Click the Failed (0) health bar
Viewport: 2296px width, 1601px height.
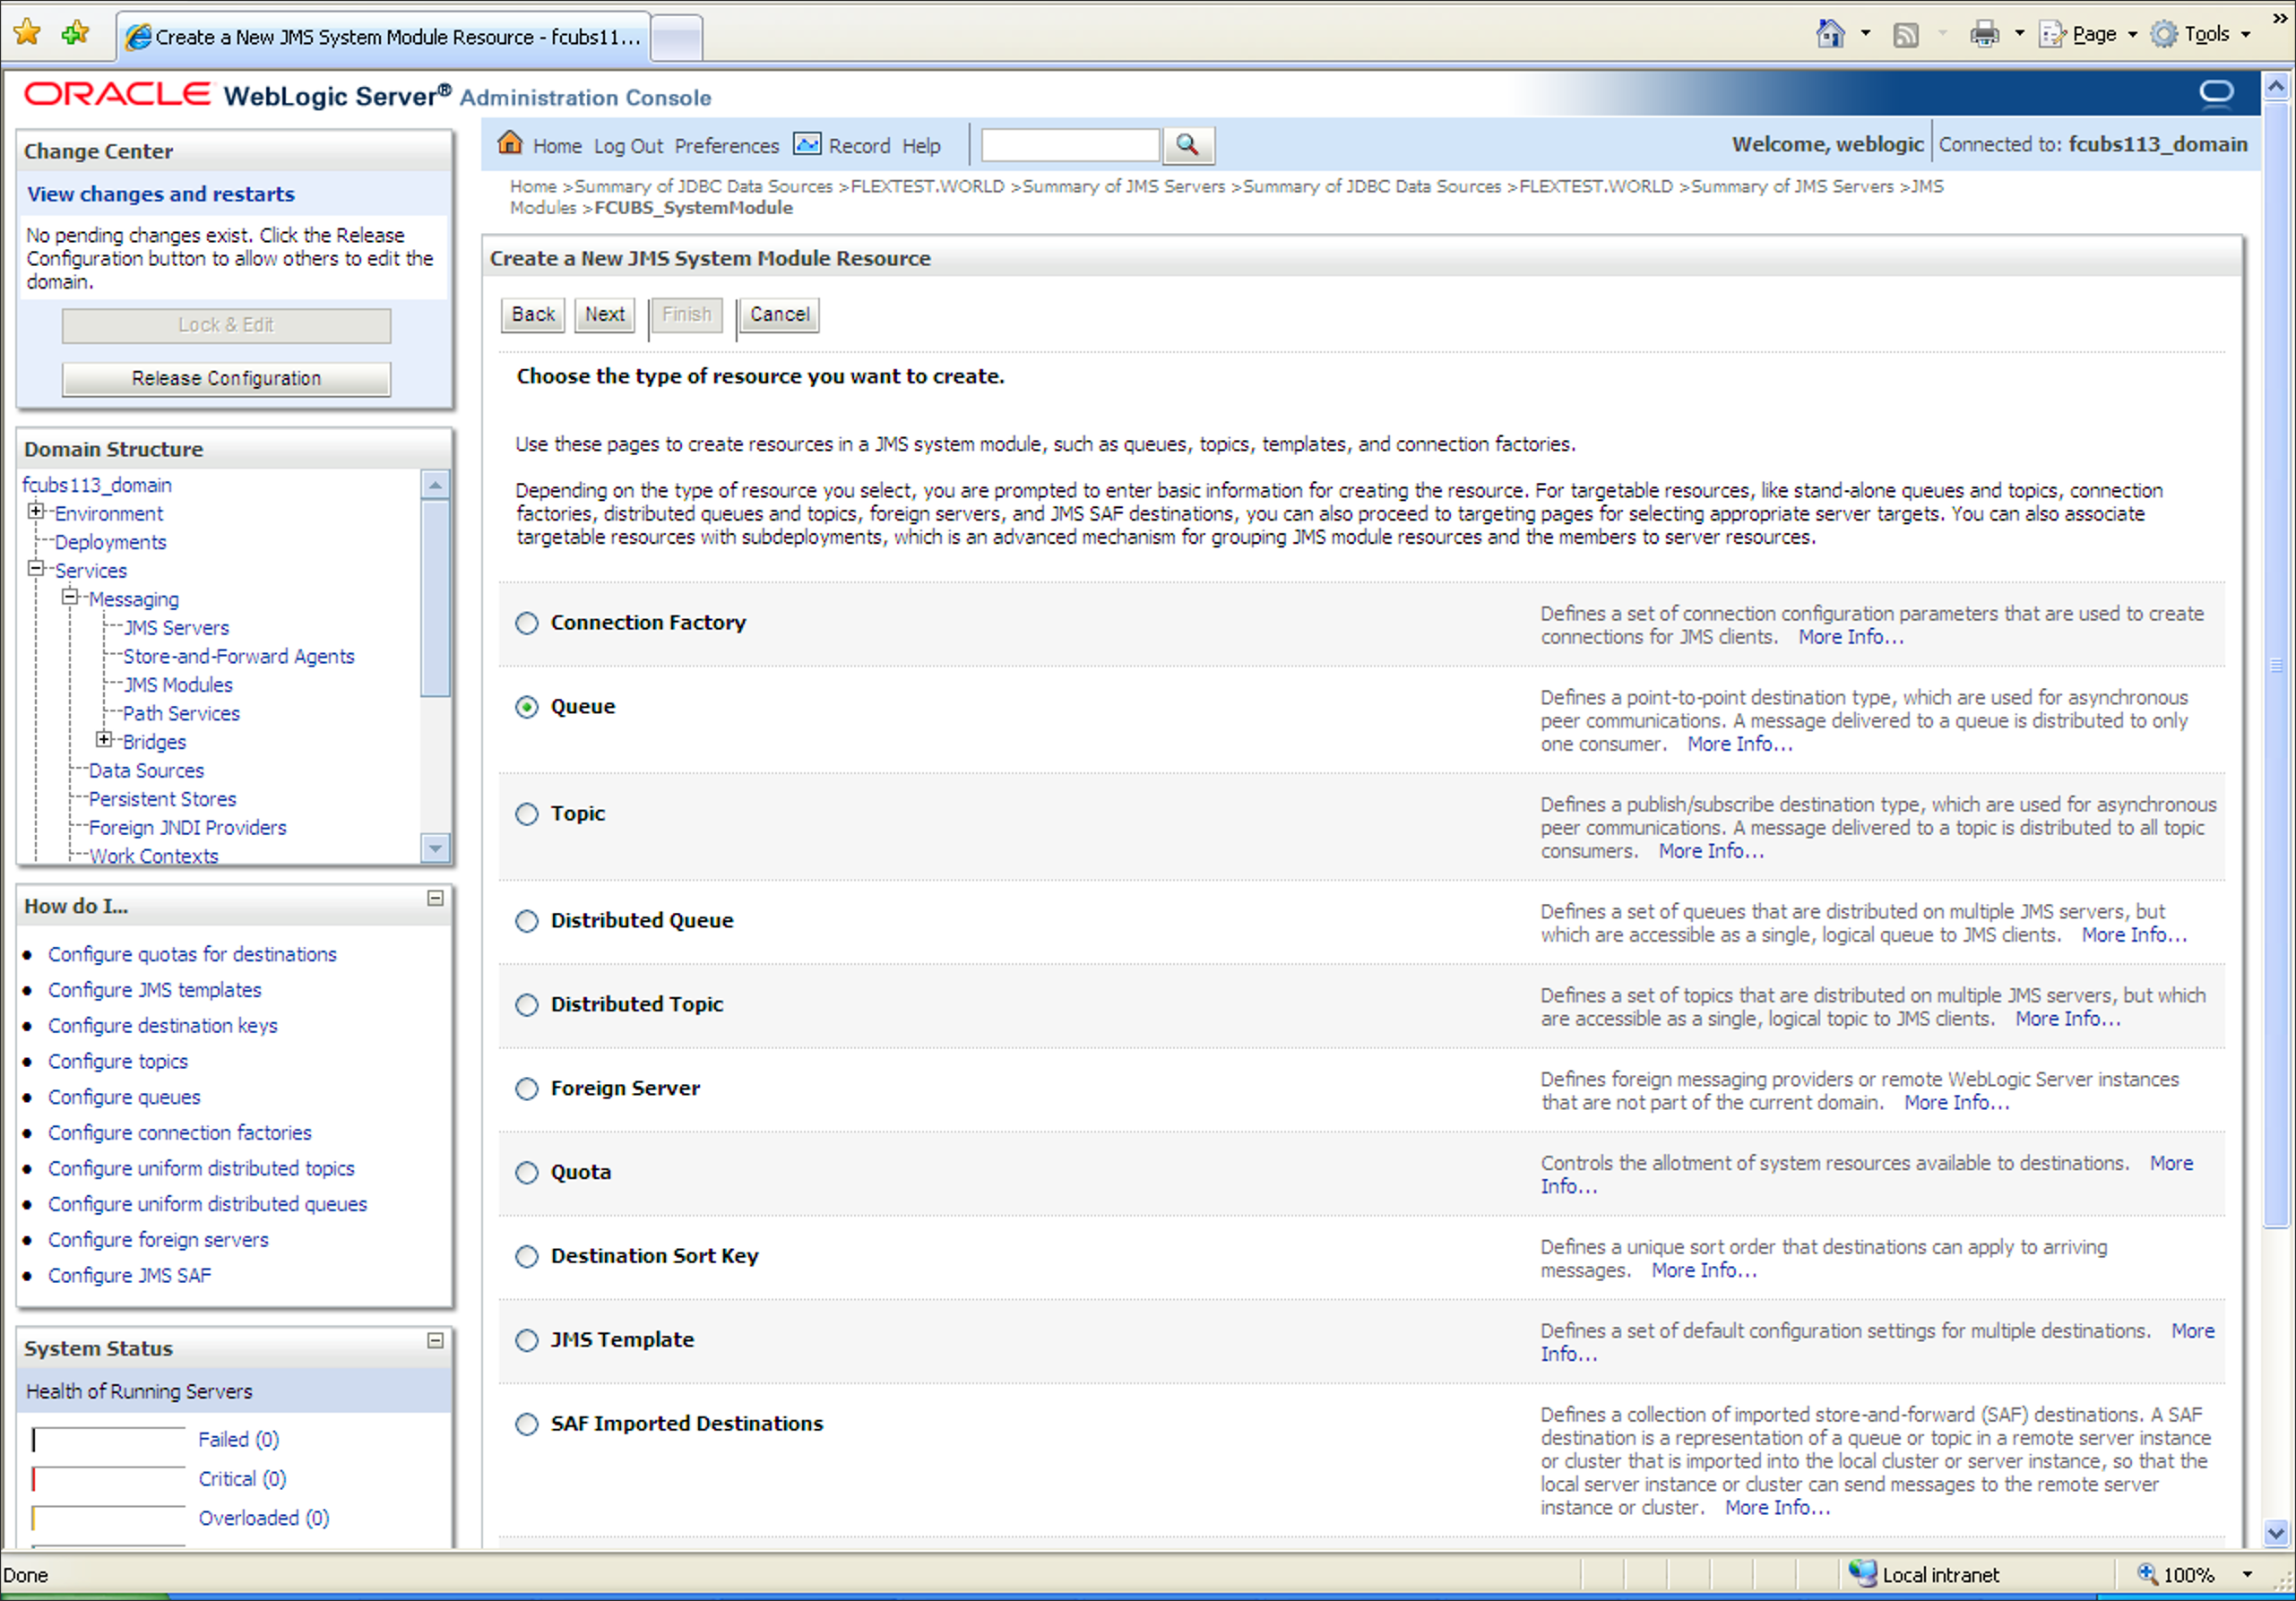point(108,1440)
